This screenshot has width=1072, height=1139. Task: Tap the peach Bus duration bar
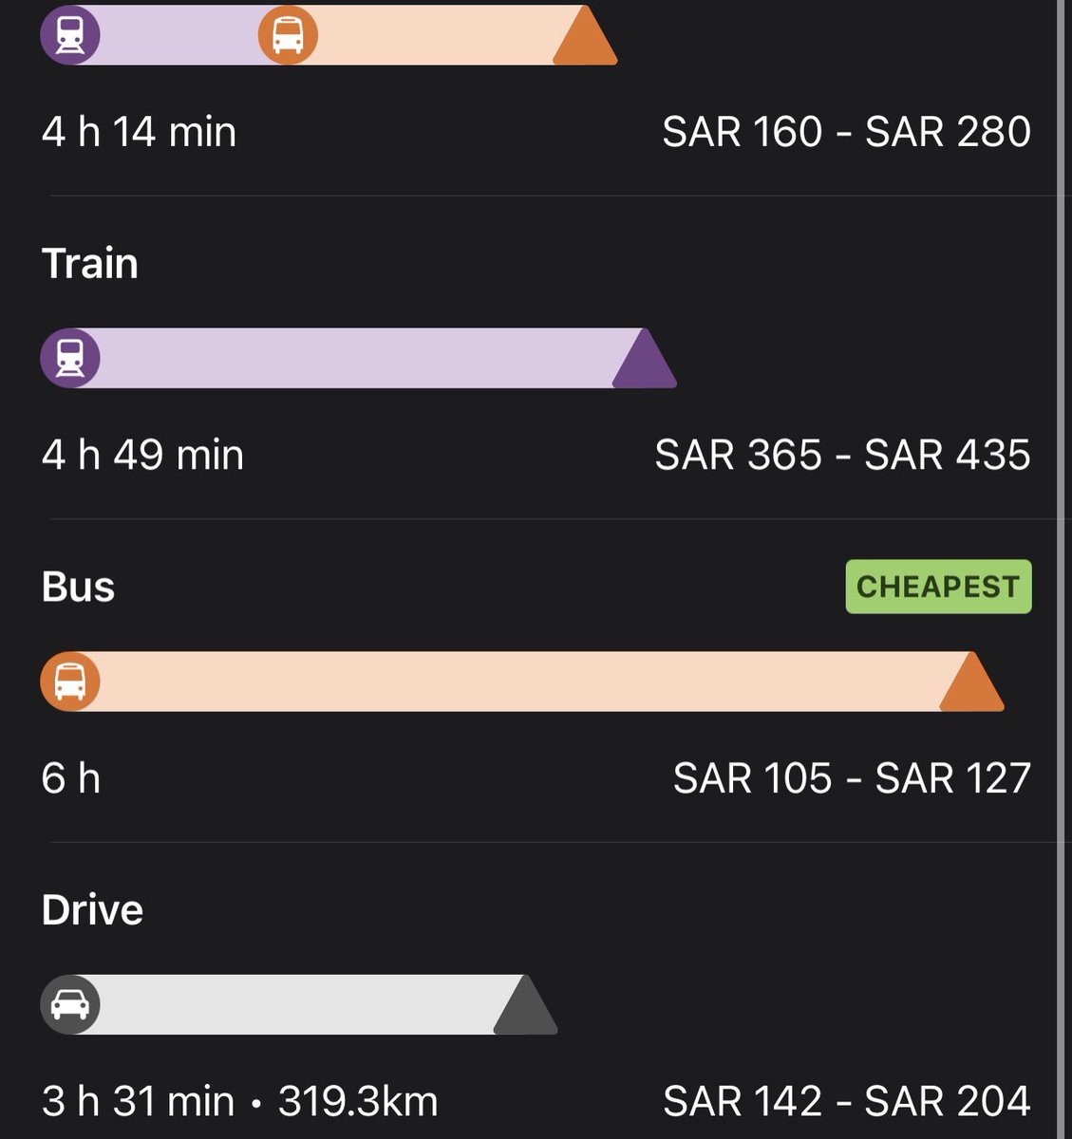click(x=522, y=682)
